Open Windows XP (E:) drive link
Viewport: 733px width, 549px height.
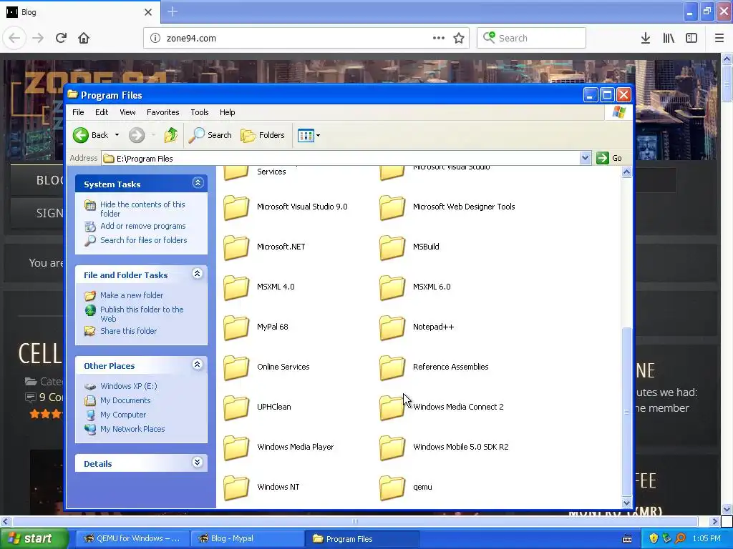tap(129, 386)
